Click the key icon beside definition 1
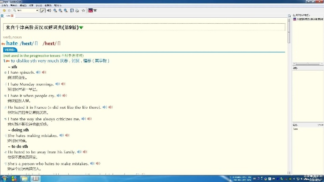 coord(8,61)
